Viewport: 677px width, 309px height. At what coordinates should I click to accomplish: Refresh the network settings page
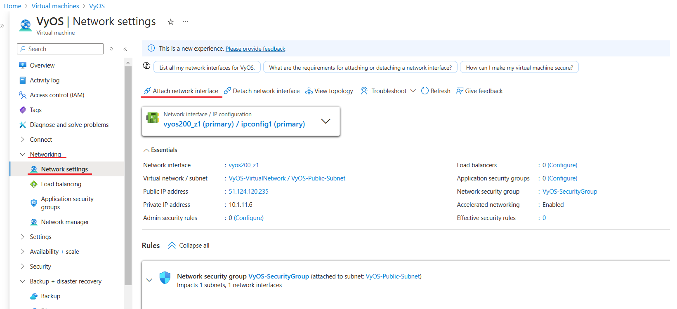(x=436, y=91)
